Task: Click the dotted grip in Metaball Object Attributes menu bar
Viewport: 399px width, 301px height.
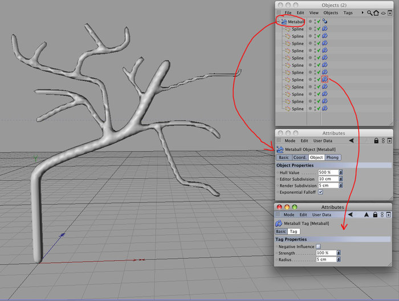Action: pos(279,140)
